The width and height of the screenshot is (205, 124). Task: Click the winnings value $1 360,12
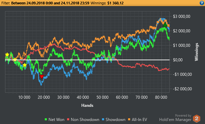point(115,3)
